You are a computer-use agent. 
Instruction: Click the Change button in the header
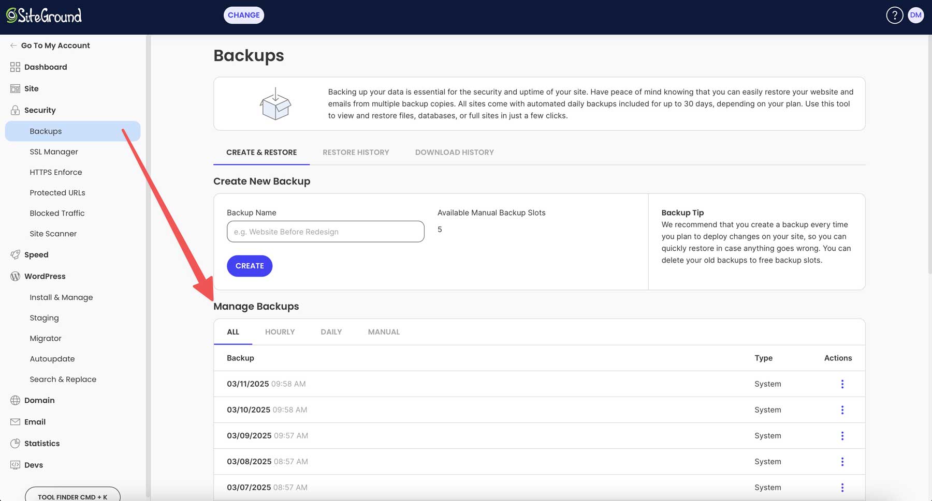tap(243, 15)
